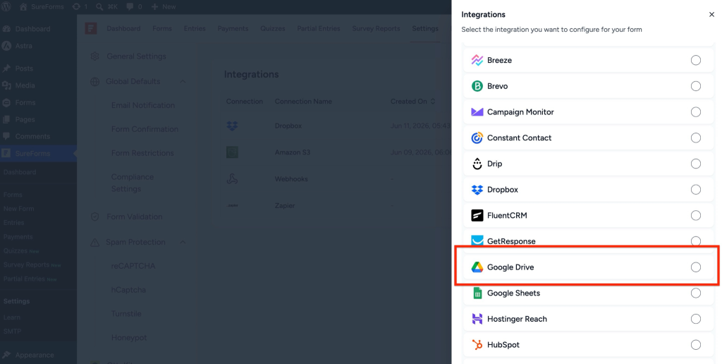Select the Google Drive radio button
722x364 pixels.
pos(696,267)
